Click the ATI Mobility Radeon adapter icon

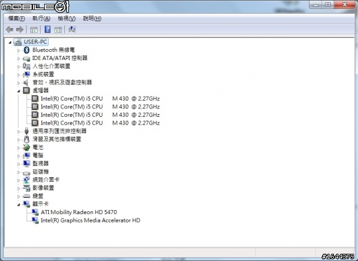click(x=35, y=212)
